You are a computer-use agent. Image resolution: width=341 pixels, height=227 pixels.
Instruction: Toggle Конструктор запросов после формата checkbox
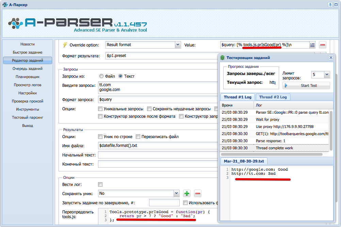click(x=100, y=116)
